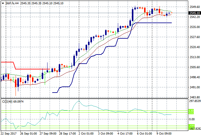The height and width of the screenshot is (137, 201).
Task: Click the 28 Sep 17:00 time label
Action: [67, 134]
